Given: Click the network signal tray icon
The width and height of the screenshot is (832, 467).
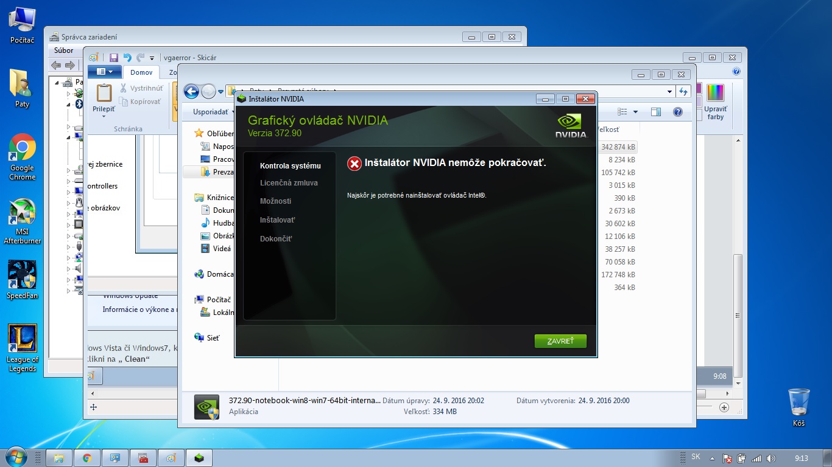Looking at the screenshot, I should 756,458.
